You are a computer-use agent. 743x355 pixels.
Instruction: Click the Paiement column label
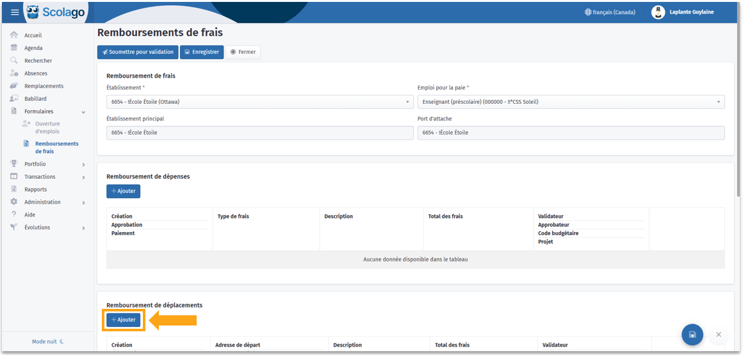[x=123, y=233]
